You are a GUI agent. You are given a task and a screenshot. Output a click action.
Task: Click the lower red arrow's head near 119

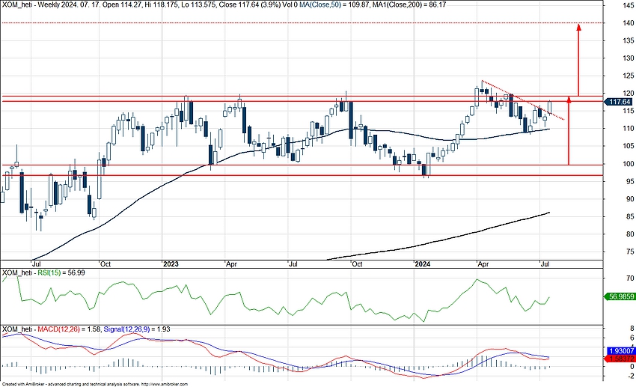(x=569, y=97)
